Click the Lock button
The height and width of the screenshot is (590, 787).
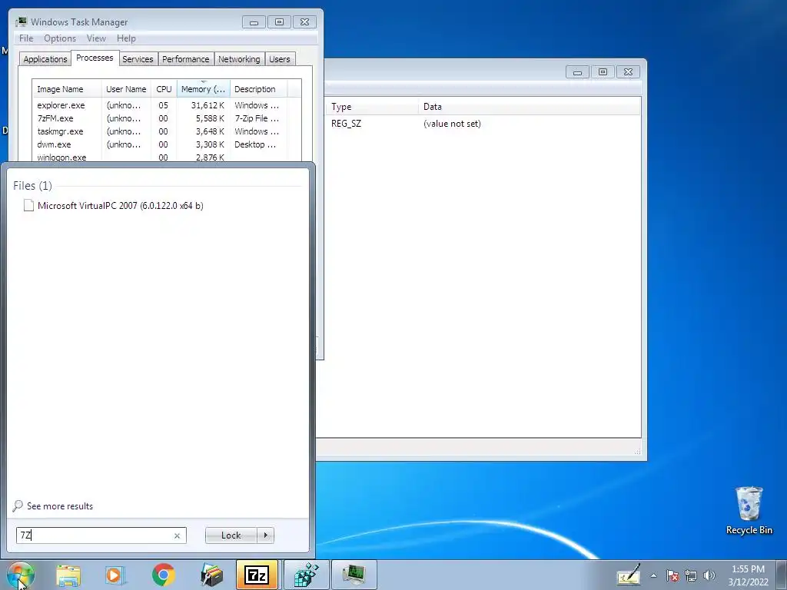coord(231,535)
